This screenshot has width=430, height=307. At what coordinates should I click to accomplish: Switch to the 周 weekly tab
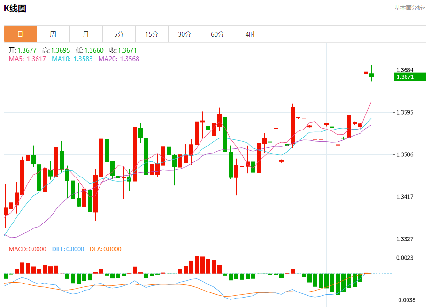tap(53, 34)
